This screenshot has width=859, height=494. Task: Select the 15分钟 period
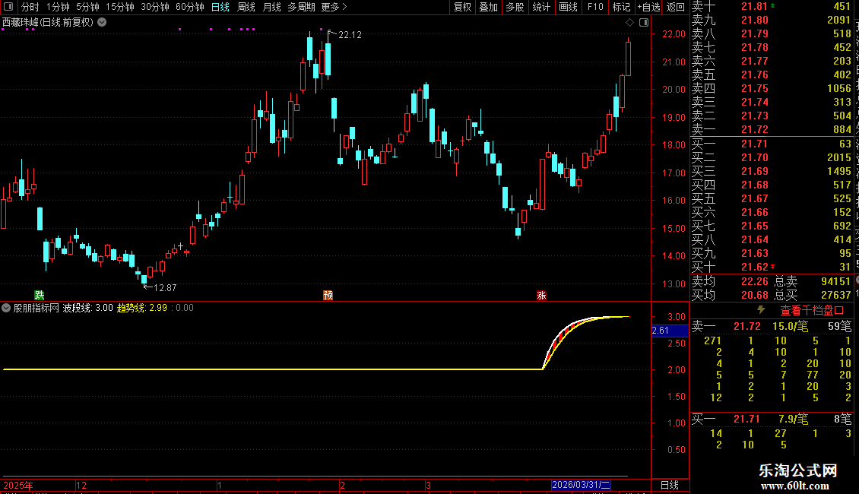click(x=120, y=7)
